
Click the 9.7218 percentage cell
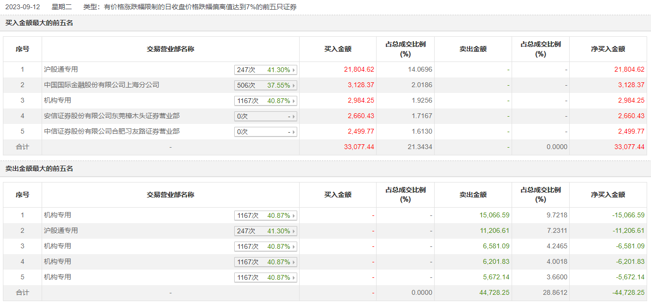pyautogui.click(x=556, y=215)
